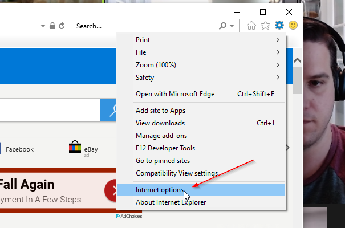Screen dimensions: 345x228
Task: Open the Safety submenu
Action: pyautogui.click(x=201, y=78)
